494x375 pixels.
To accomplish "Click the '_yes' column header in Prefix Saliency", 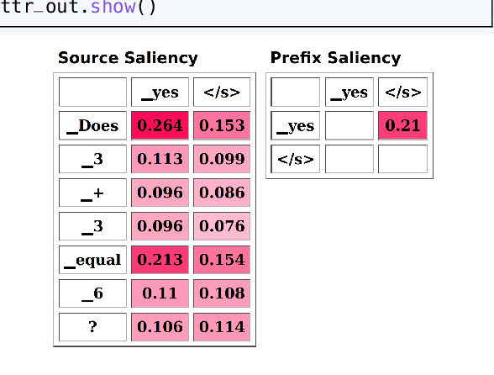I will click(x=349, y=92).
